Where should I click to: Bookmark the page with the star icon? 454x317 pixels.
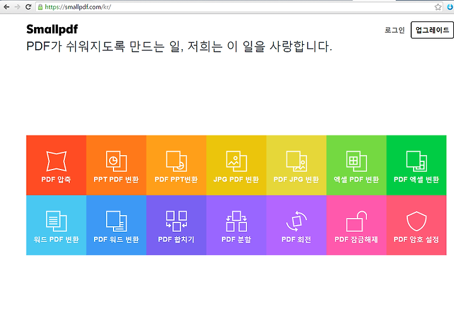pyautogui.click(x=438, y=7)
